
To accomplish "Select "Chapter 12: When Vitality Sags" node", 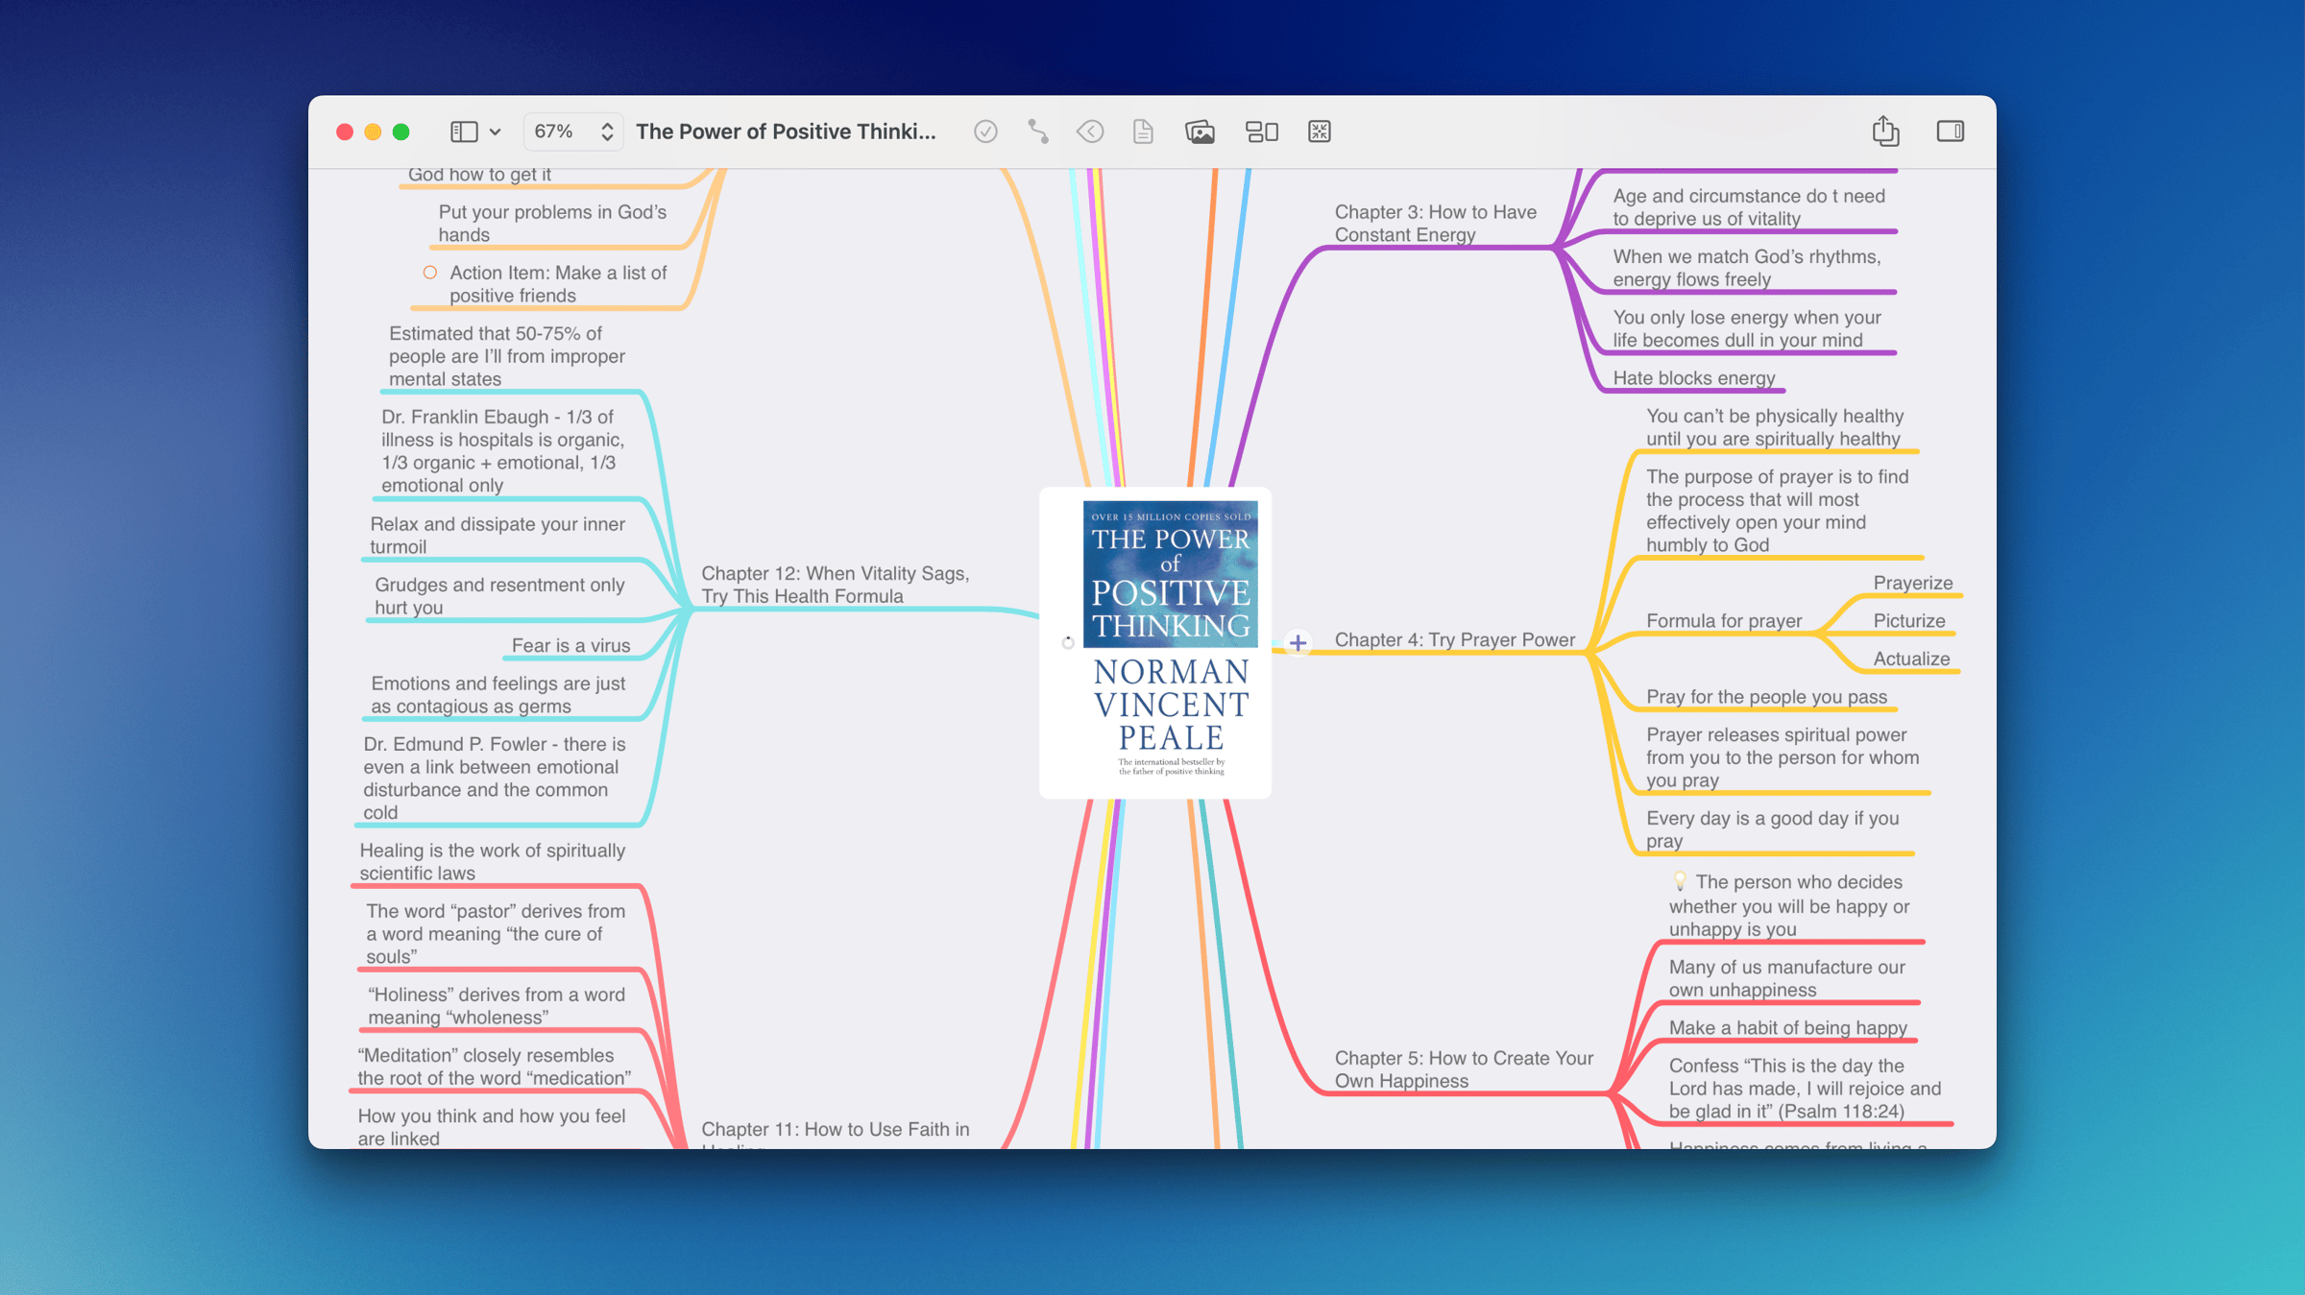I will (835, 585).
